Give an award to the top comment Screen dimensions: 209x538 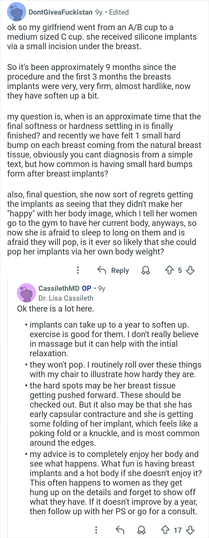(x=146, y=270)
